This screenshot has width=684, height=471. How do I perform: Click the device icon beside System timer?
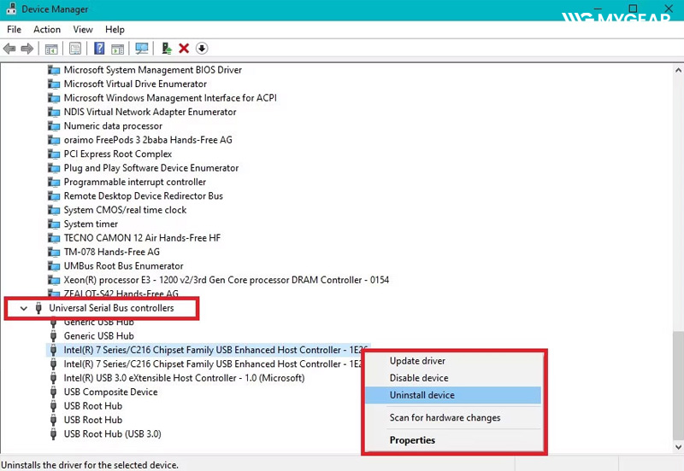click(54, 224)
